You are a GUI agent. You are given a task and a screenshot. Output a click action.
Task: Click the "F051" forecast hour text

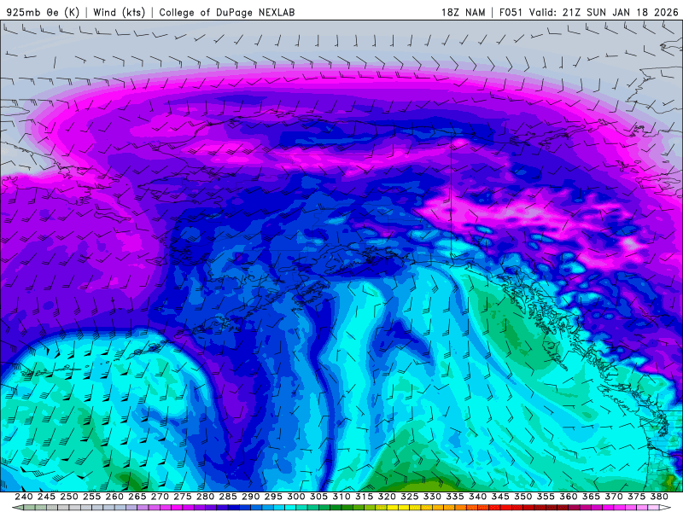pyautogui.click(x=511, y=12)
